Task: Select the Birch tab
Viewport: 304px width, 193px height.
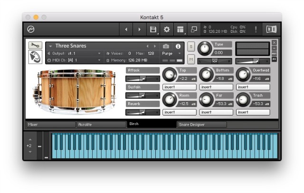Action: (x=152, y=124)
